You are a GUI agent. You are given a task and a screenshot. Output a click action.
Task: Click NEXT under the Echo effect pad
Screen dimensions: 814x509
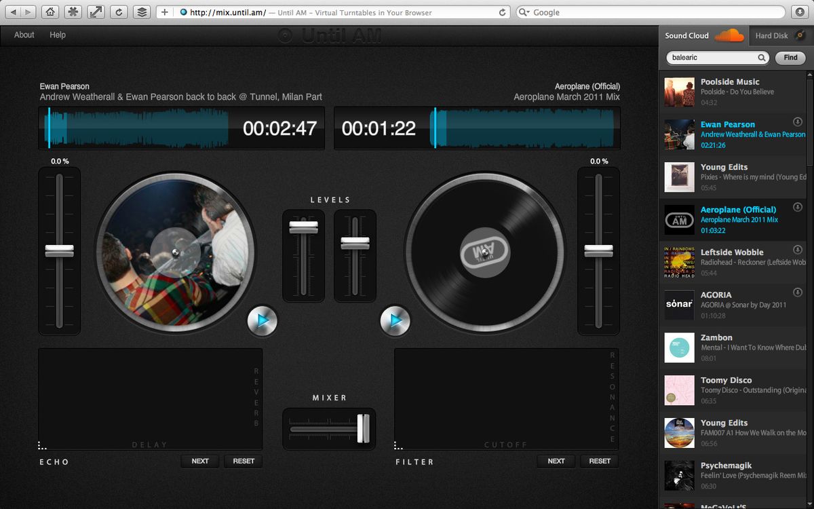pyautogui.click(x=200, y=461)
